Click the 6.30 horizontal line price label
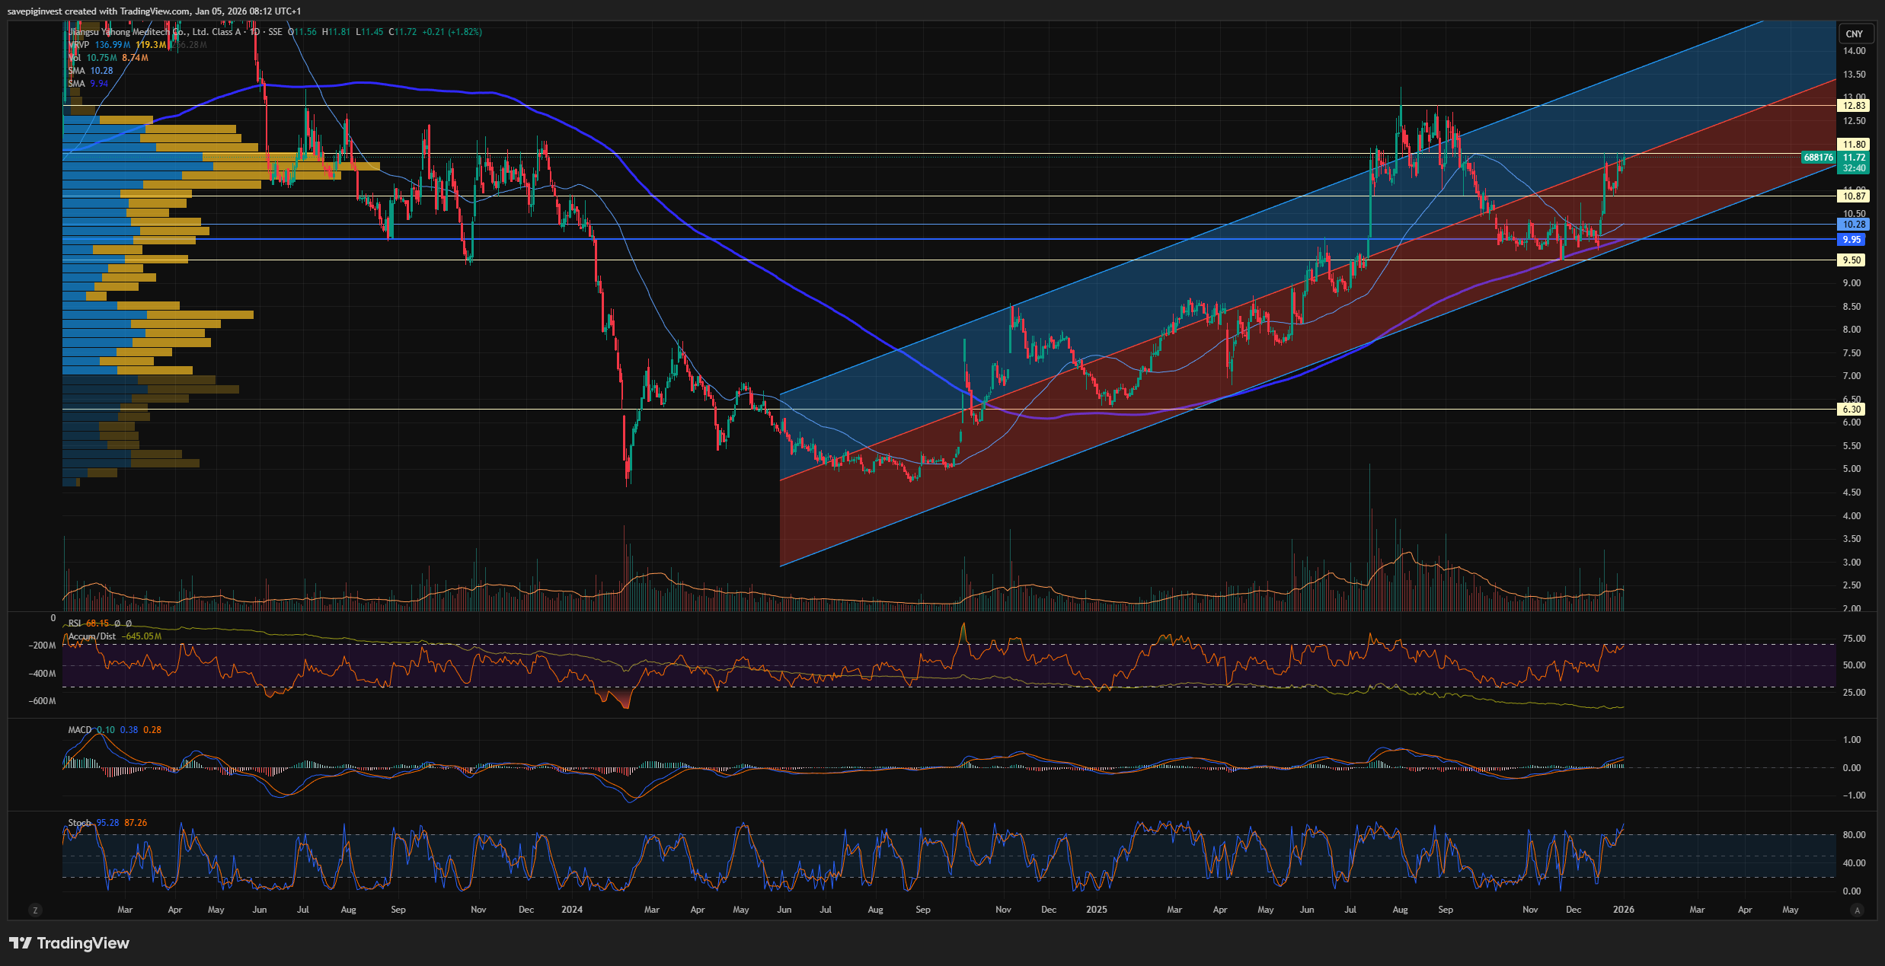This screenshot has height=966, width=1885. click(1851, 410)
